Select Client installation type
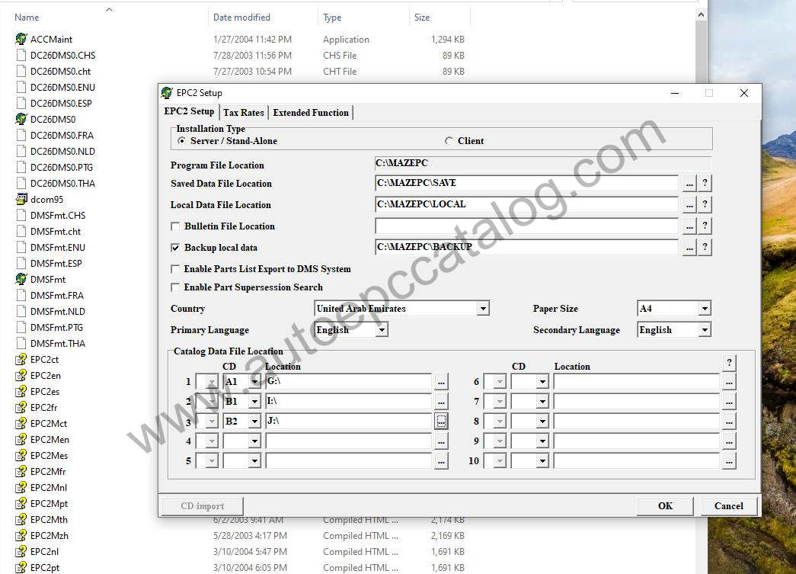The height and width of the screenshot is (574, 796). click(x=448, y=141)
